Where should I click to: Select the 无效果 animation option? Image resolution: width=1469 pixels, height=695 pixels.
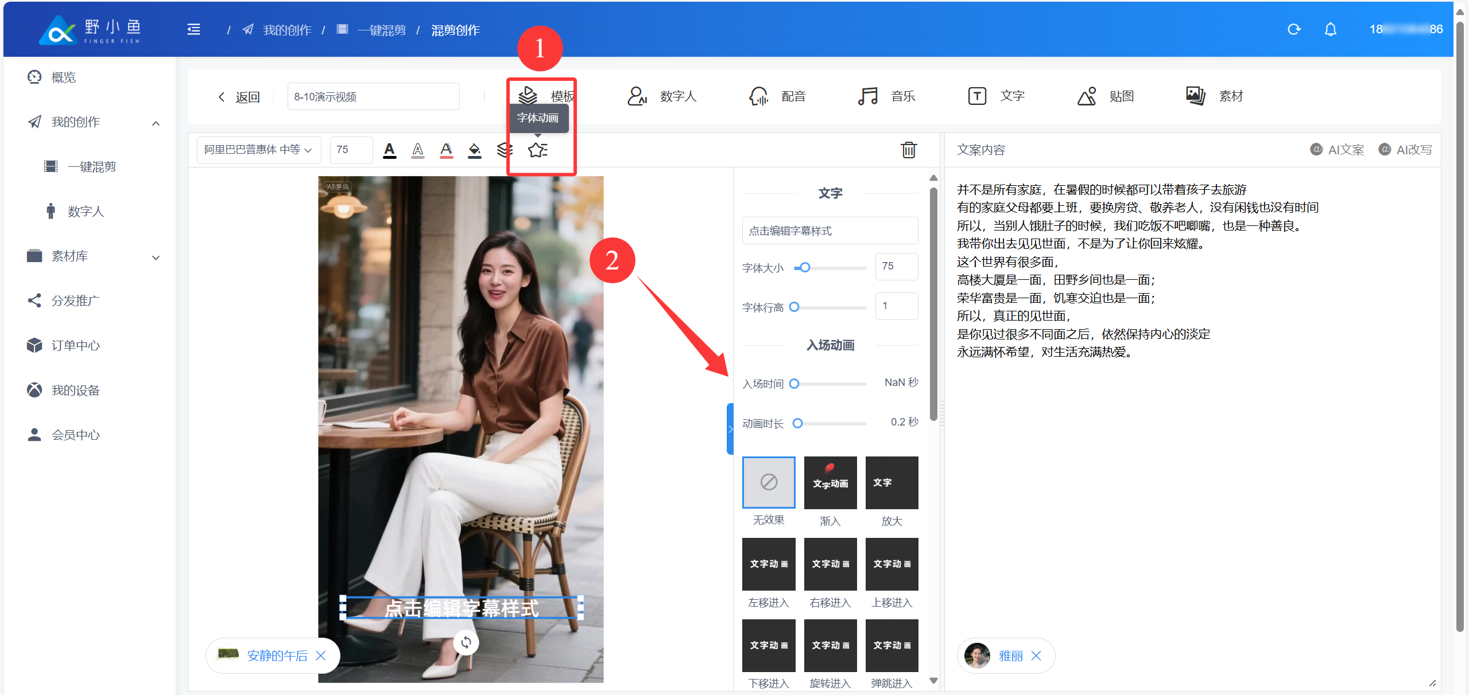(768, 482)
